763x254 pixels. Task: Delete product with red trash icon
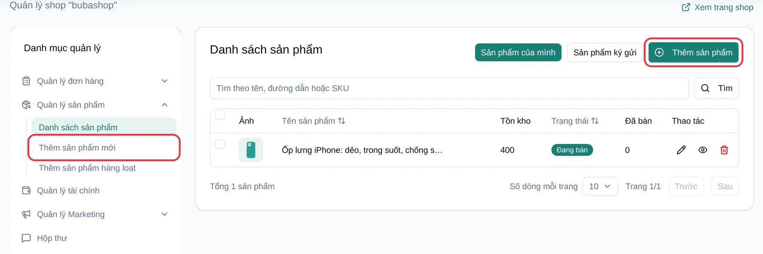pyautogui.click(x=724, y=150)
